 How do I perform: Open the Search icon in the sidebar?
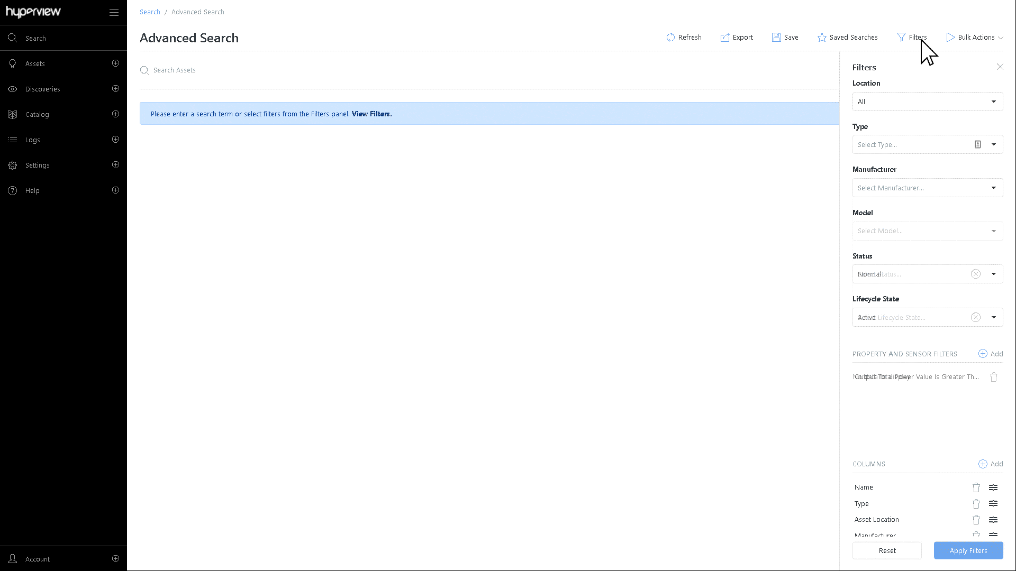(x=12, y=38)
